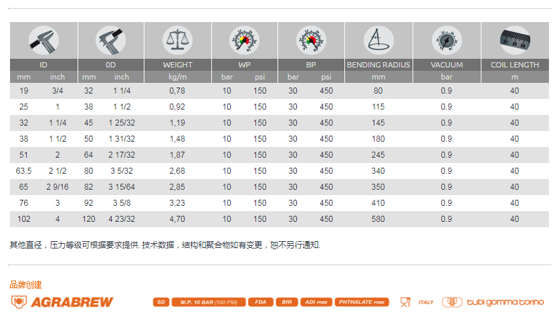Screen dimensions: 559x314
Task: Click the FDA badge
Action: (260, 302)
